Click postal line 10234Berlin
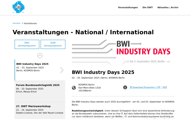The image size is (191, 119). pyautogui.click(x=85, y=90)
